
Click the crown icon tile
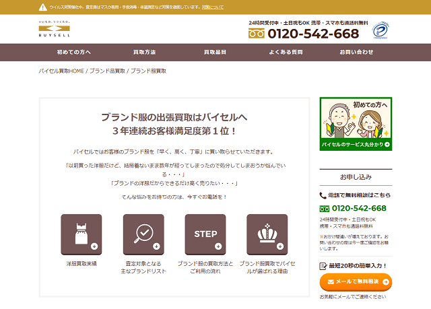click(267, 234)
